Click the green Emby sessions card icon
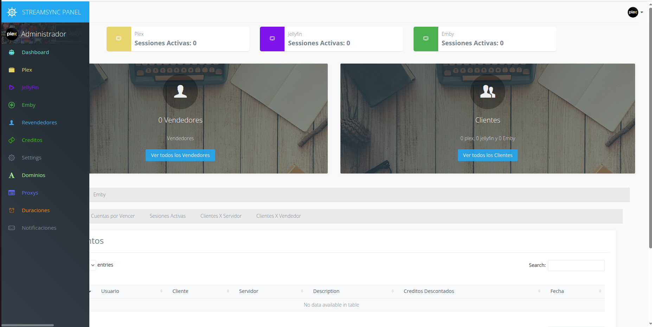The image size is (652, 327). tap(426, 39)
